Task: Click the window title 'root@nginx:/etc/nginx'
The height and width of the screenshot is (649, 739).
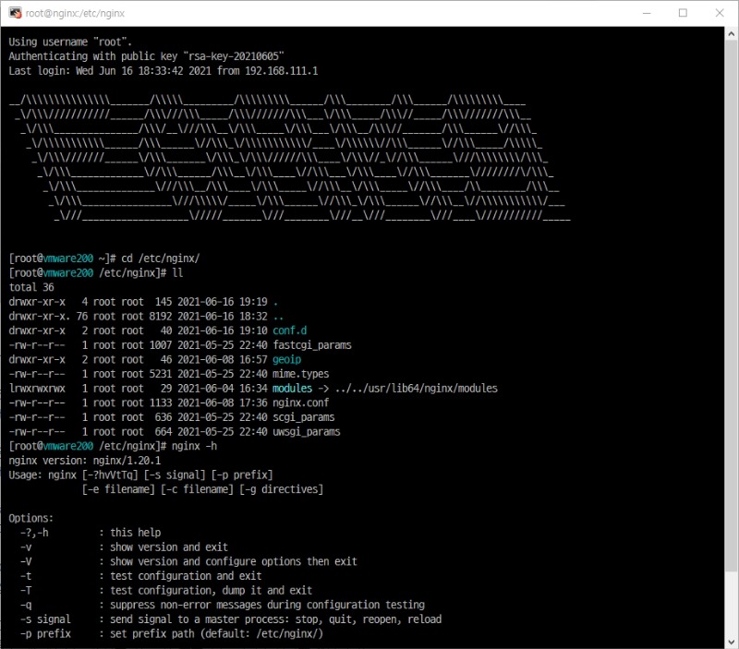Action: click(75, 13)
